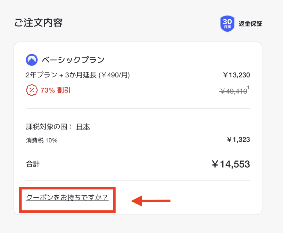Viewport: 283px width, 233px height.
Task: Open the クーポンをお持ちですか？ coupon field
Action: click(x=67, y=198)
